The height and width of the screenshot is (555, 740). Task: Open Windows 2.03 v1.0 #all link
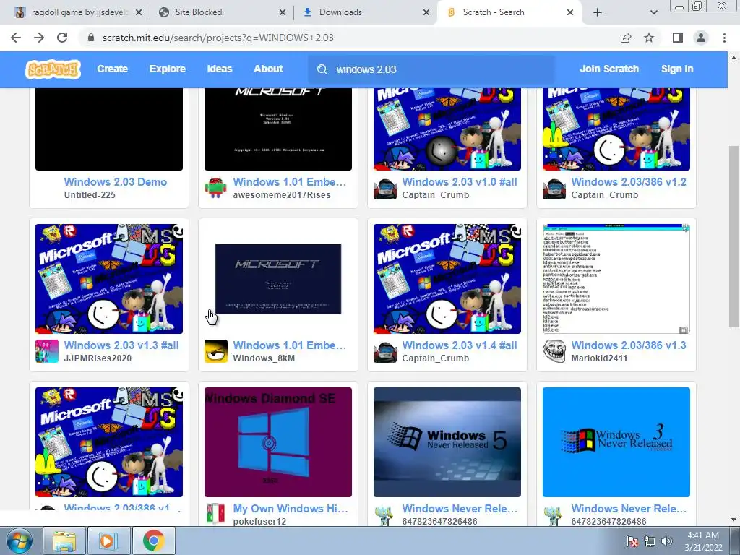pyautogui.click(x=459, y=181)
